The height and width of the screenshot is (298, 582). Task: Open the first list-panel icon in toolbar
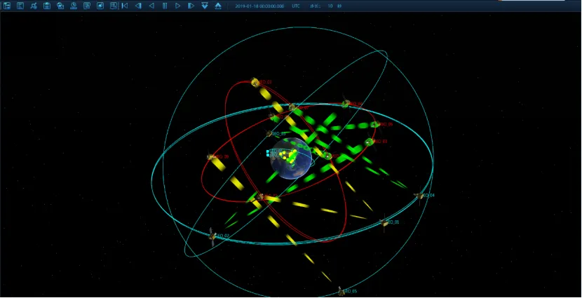point(7,6)
